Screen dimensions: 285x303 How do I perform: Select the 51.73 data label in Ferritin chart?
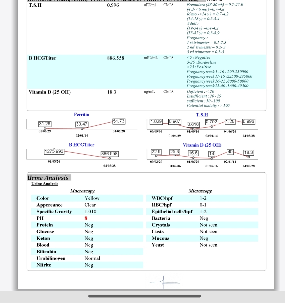(119, 121)
